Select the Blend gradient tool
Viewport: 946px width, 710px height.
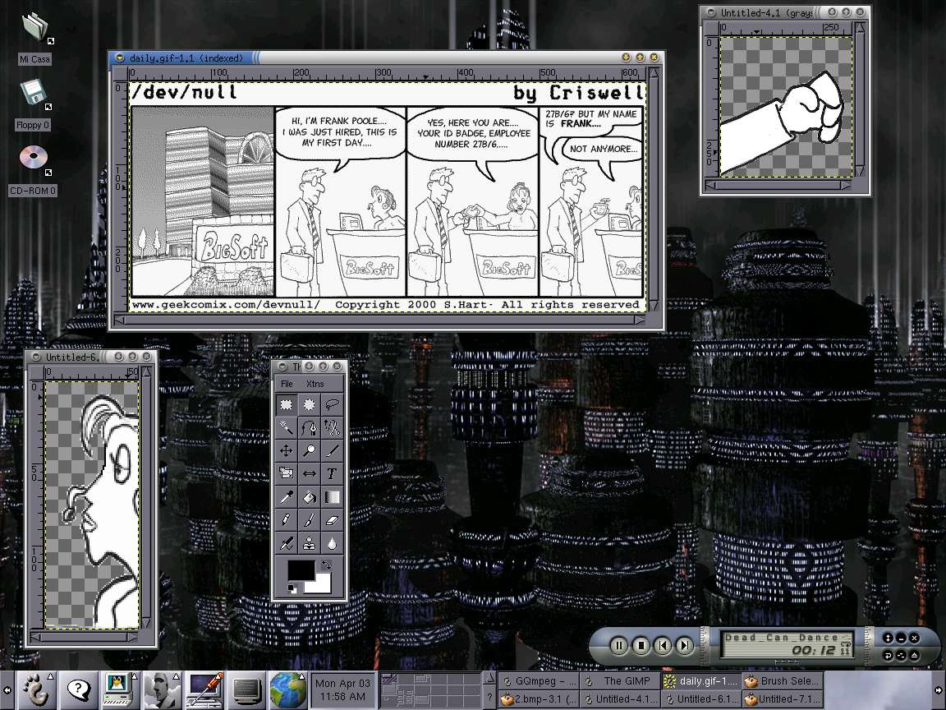coord(332,497)
